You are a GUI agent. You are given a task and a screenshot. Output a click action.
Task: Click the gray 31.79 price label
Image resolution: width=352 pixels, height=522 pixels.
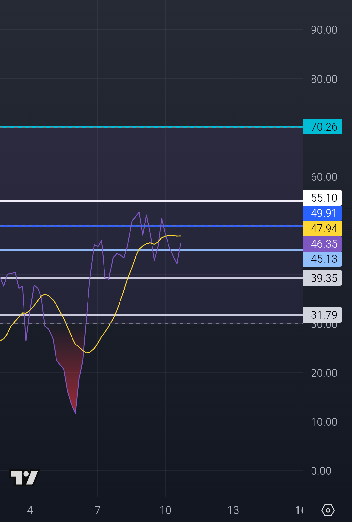tap(323, 315)
